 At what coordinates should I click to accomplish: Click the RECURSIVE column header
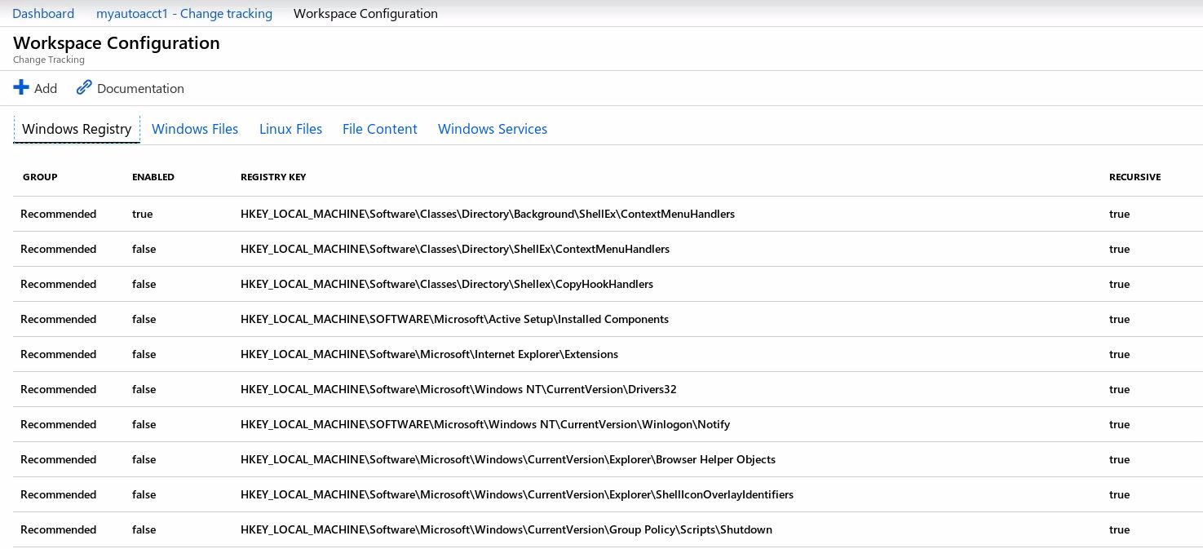pyautogui.click(x=1134, y=177)
